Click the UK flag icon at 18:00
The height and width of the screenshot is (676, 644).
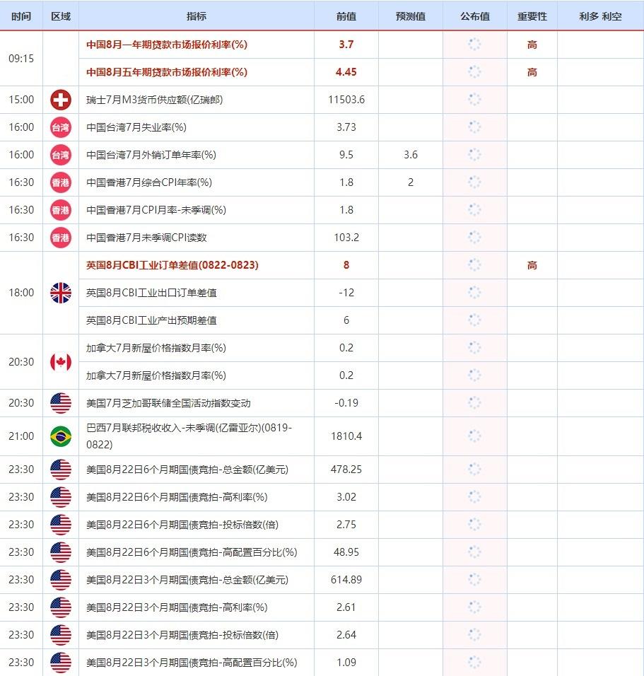(x=61, y=293)
